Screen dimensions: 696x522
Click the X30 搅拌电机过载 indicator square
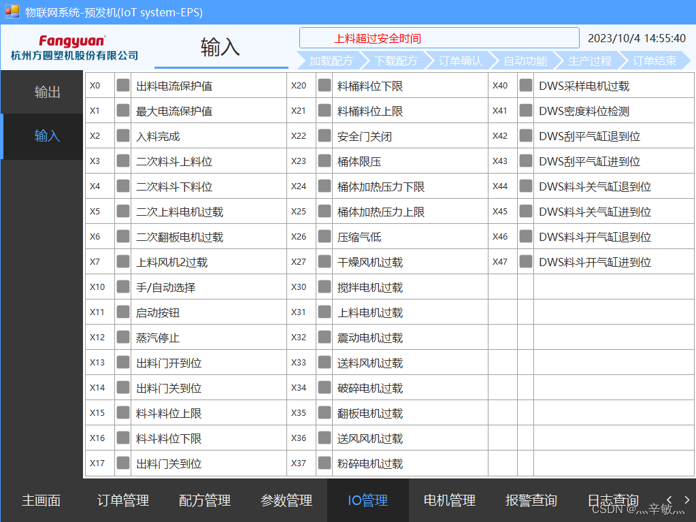(x=325, y=287)
